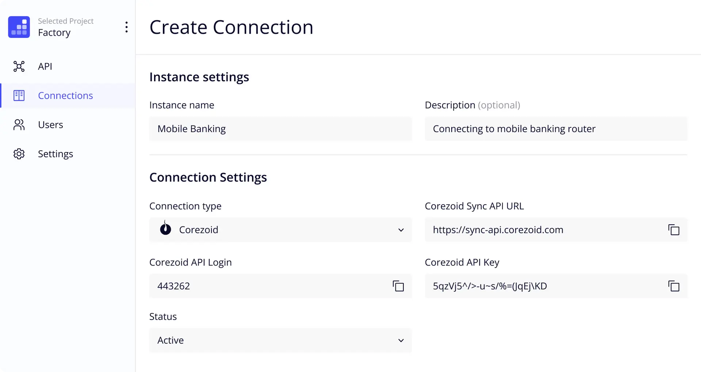Click the Connection type chevron arrow
Image resolution: width=701 pixels, height=372 pixels.
pos(401,230)
